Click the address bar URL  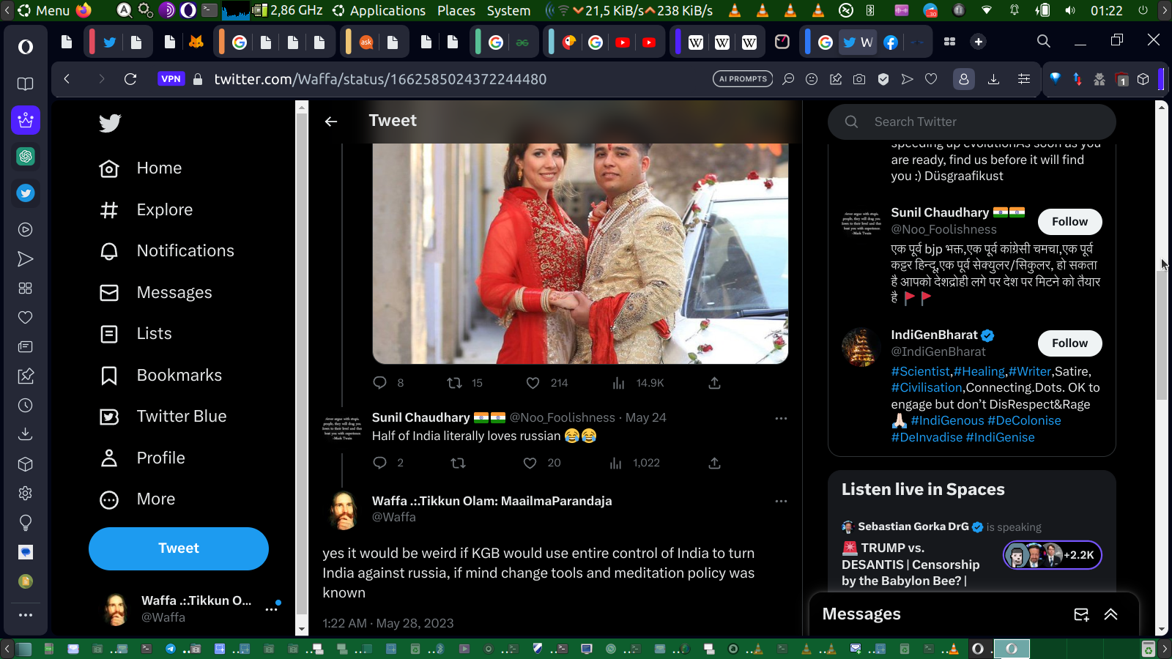click(x=380, y=79)
